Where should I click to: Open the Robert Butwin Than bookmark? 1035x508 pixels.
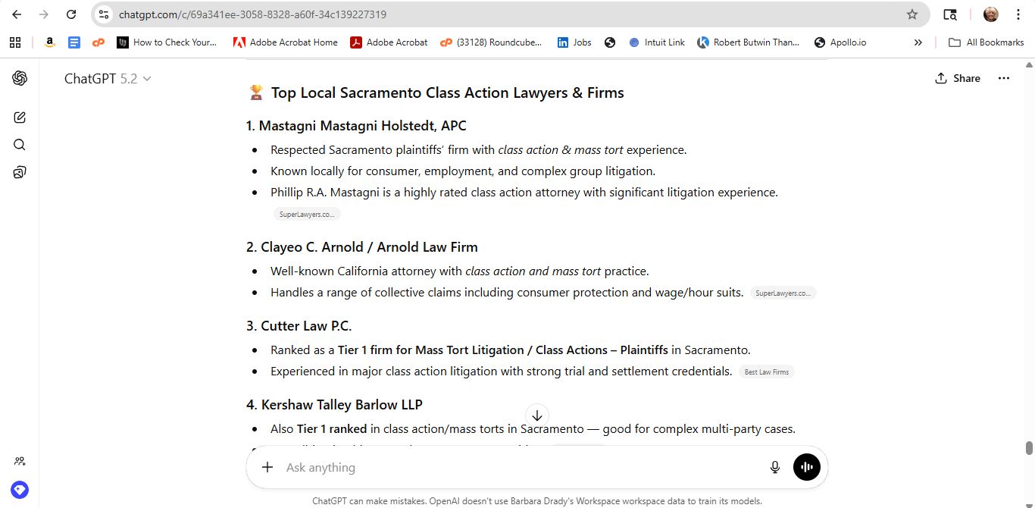749,42
